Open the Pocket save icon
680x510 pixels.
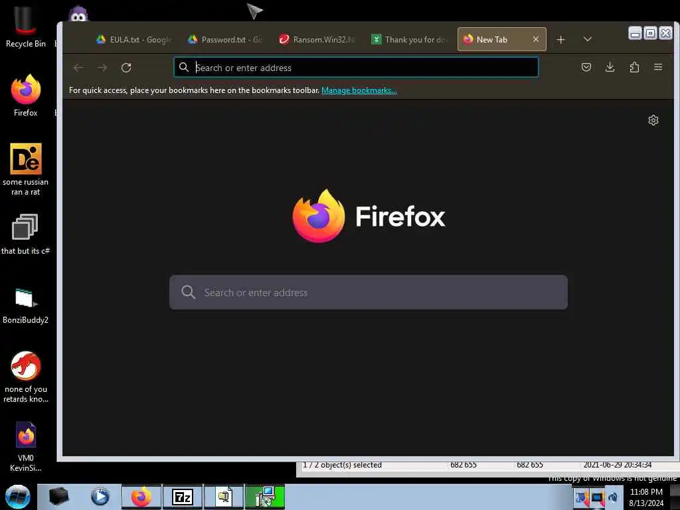click(x=586, y=67)
